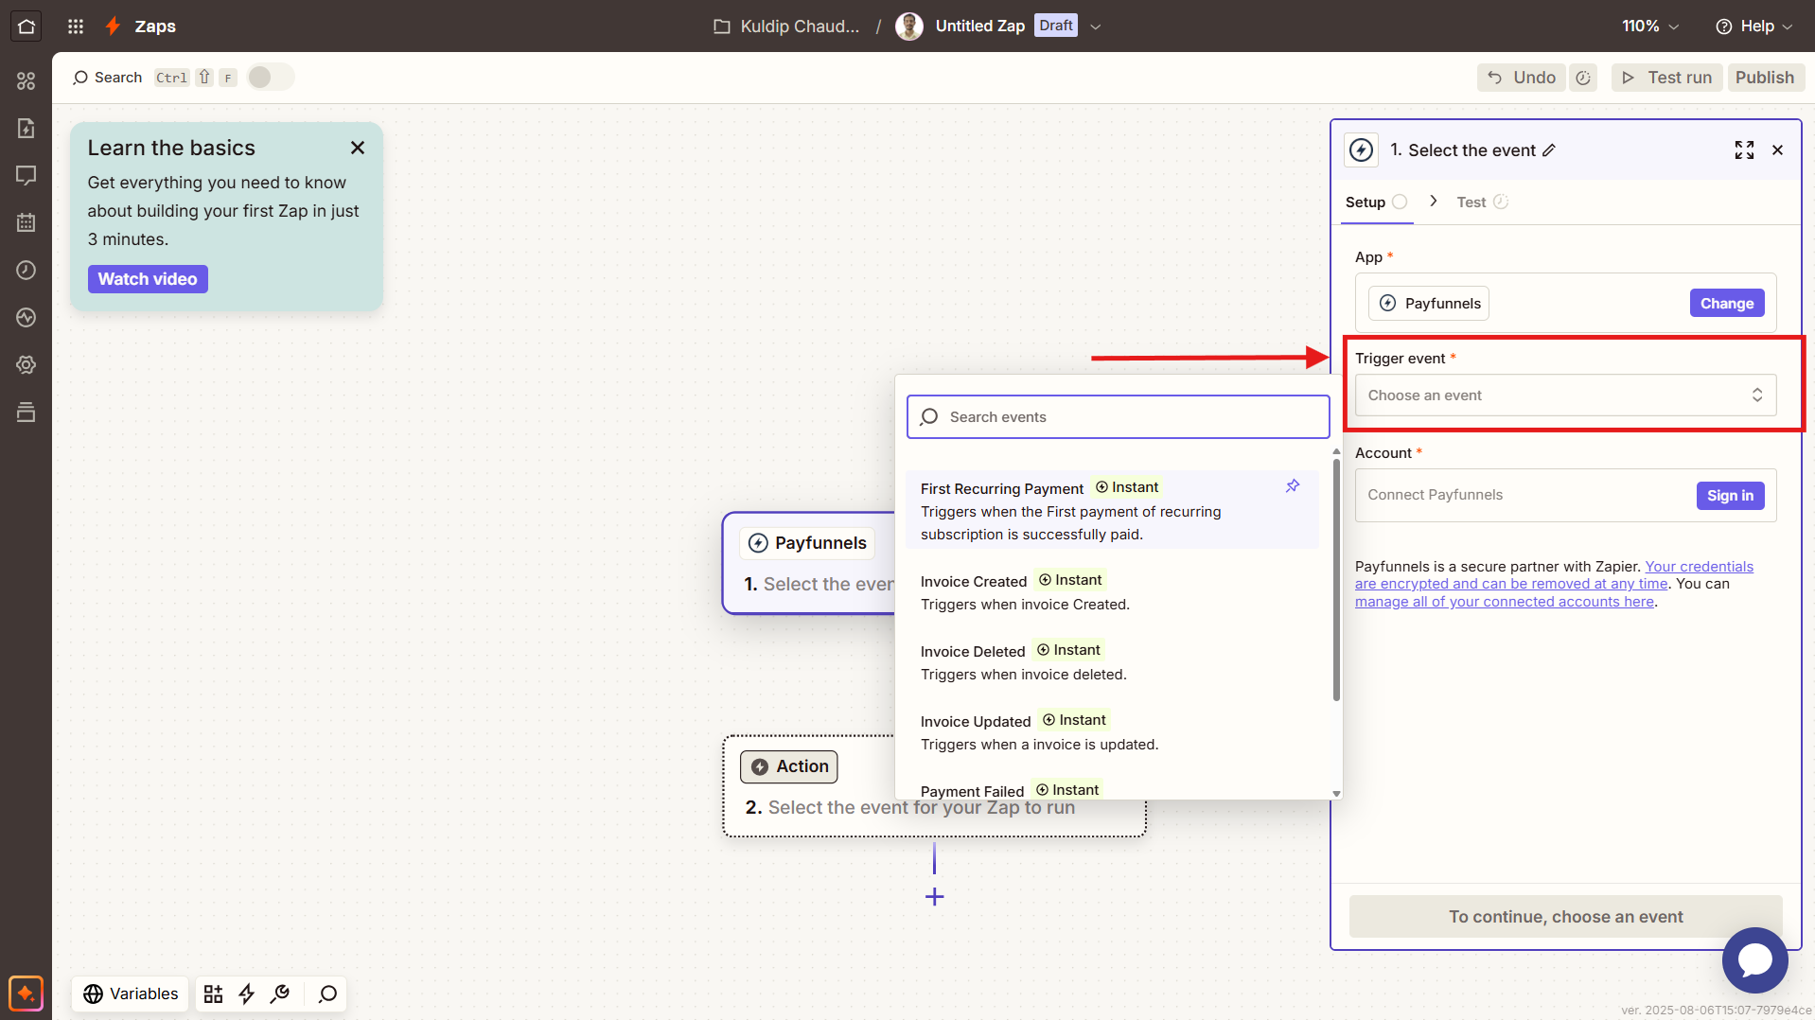Toggle the switch next to Search
This screenshot has width=1815, height=1020.
(x=271, y=77)
